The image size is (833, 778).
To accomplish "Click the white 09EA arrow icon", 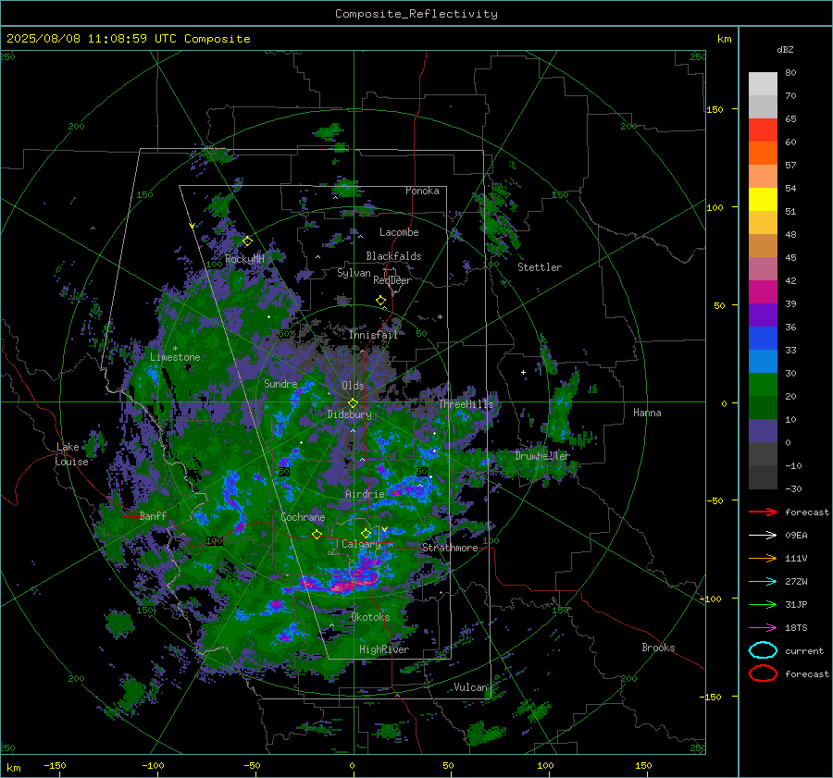I will click(x=763, y=536).
